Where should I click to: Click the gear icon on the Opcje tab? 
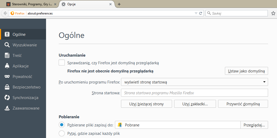pos(63,4)
